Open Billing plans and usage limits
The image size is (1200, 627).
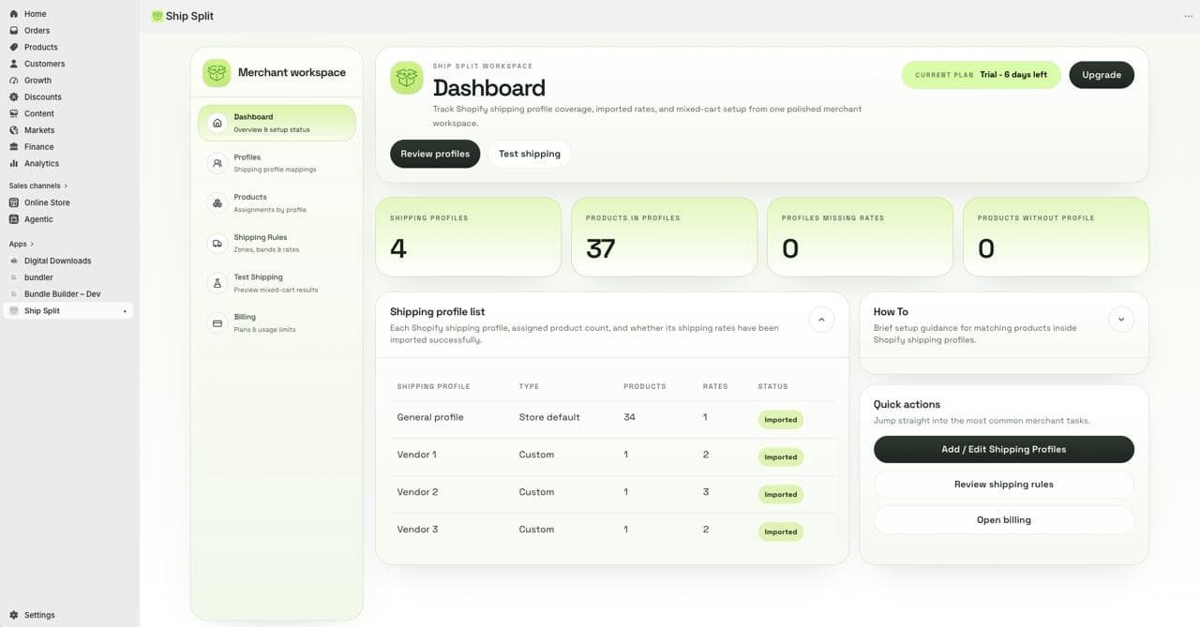click(x=277, y=323)
